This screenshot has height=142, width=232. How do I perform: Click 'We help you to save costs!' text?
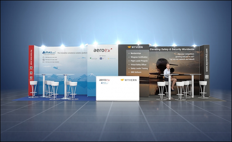pos(51,60)
